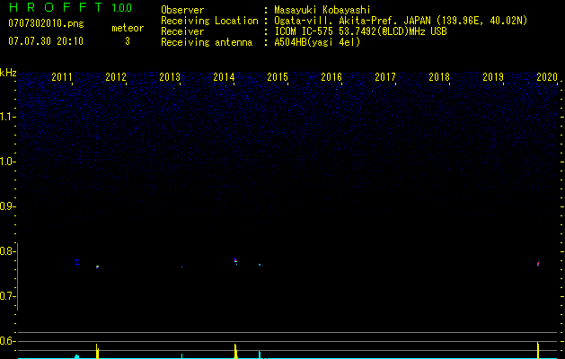Viewport: 565px width, 359px height.
Task: Click the 2011 time axis label
Action: (x=62, y=77)
